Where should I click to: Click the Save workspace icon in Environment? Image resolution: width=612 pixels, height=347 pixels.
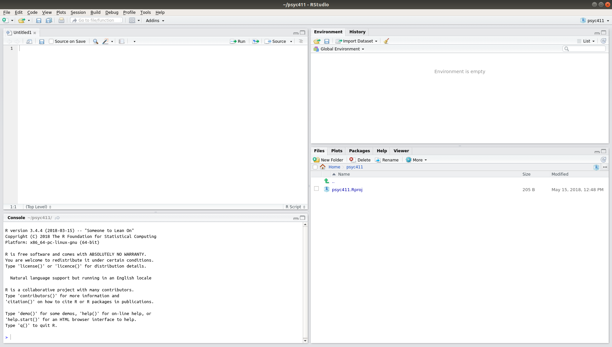[327, 41]
